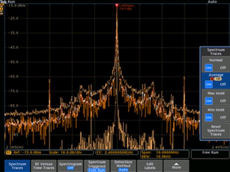Toggle the Spectrogram Off option
The width and height of the screenshot is (230, 172).
click(70, 166)
